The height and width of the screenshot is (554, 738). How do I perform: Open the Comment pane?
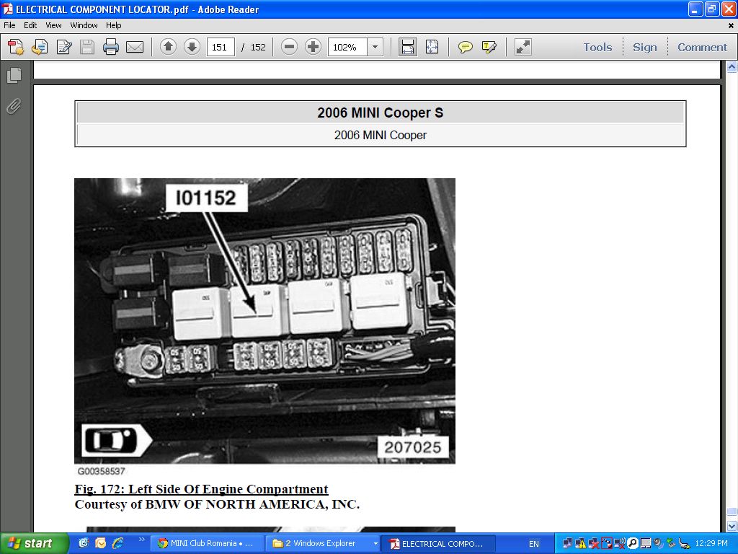(x=702, y=48)
